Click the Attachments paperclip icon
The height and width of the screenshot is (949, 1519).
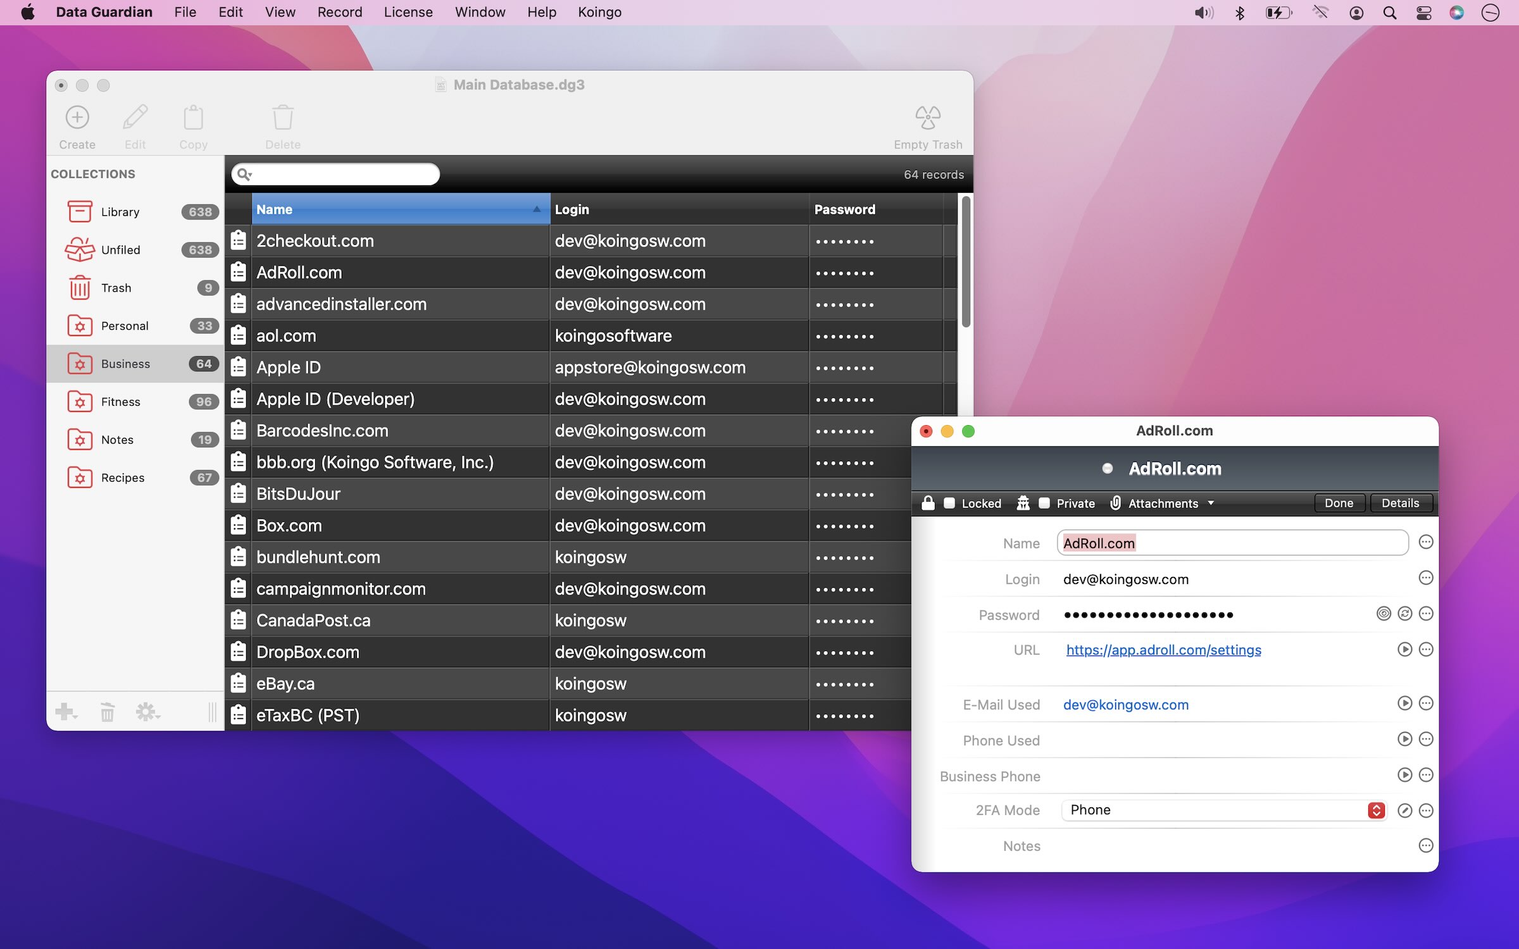tap(1116, 503)
